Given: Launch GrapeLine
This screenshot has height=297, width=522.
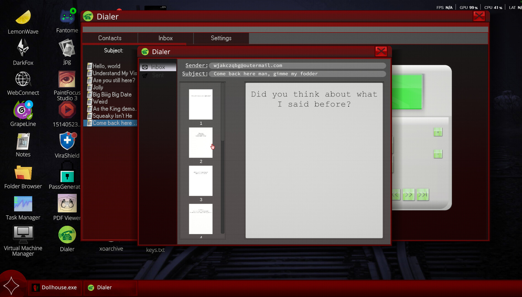Looking at the screenshot, I should point(23,110).
